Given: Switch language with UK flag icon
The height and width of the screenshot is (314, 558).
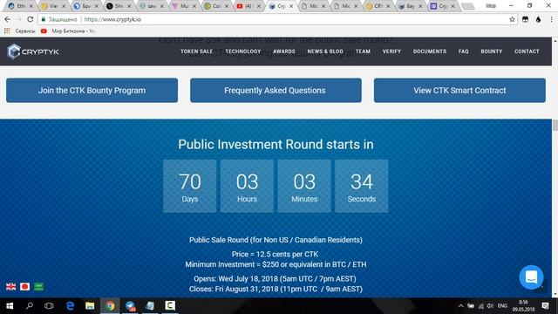Looking at the screenshot, I should coord(11,287).
